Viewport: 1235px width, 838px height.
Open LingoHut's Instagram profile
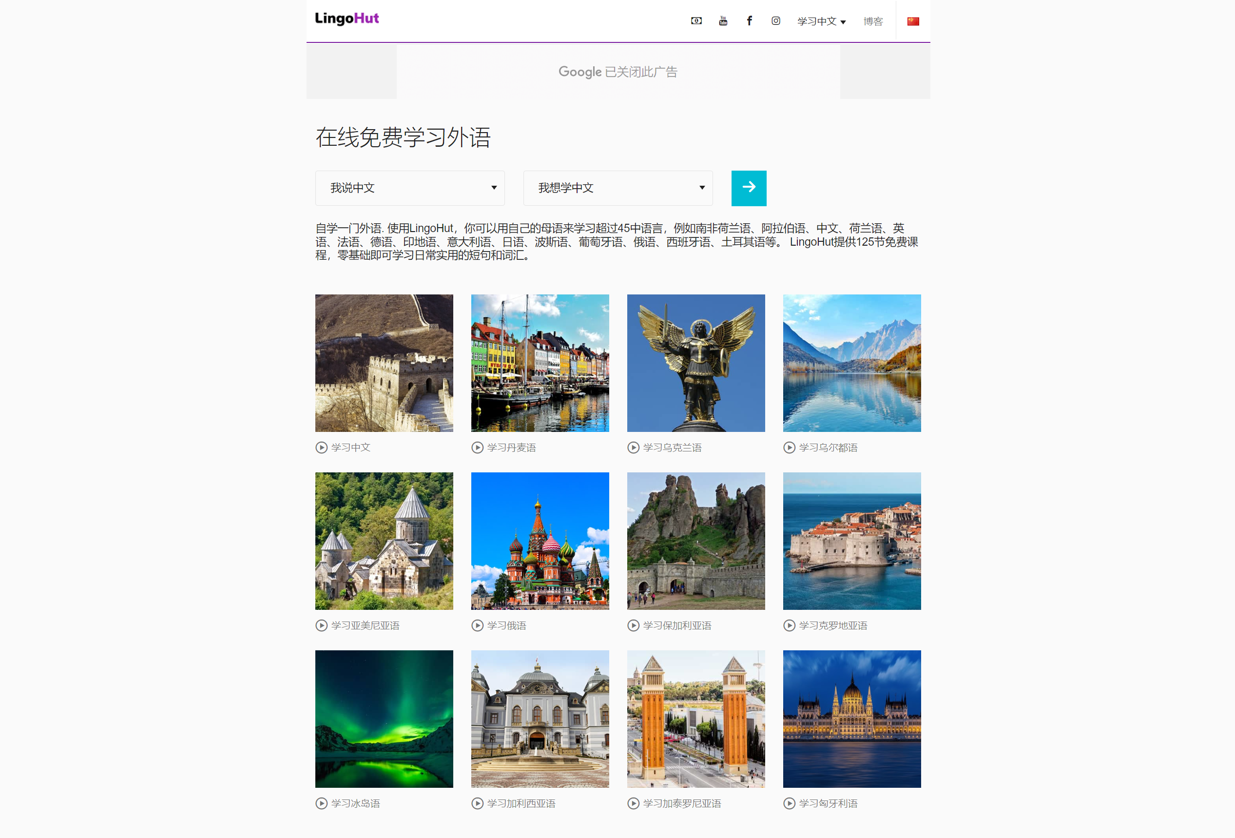coord(775,21)
